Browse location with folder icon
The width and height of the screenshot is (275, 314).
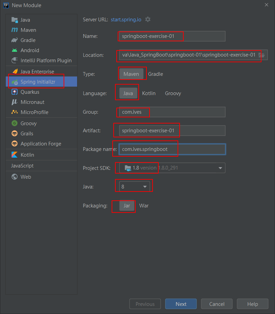[262, 55]
